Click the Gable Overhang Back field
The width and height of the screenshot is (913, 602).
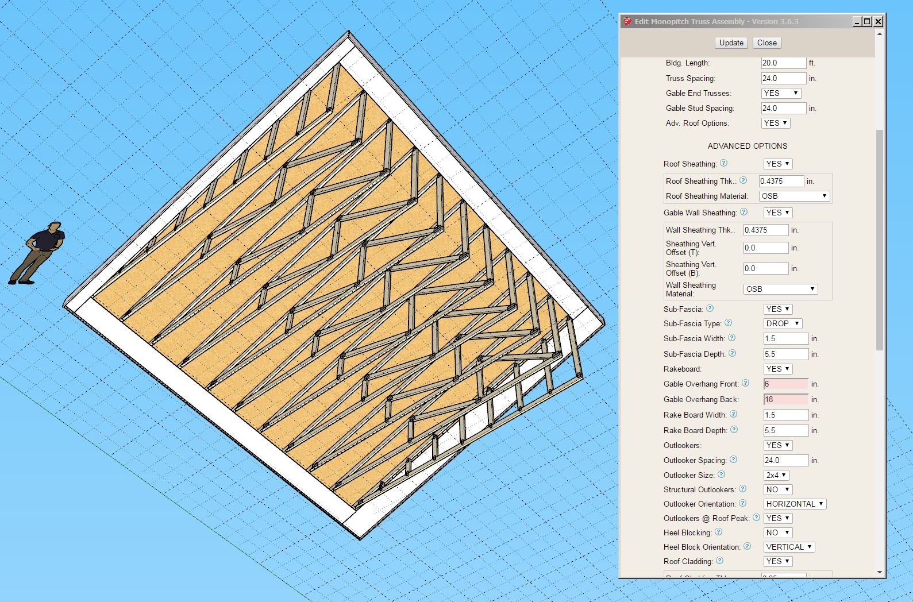tap(785, 399)
